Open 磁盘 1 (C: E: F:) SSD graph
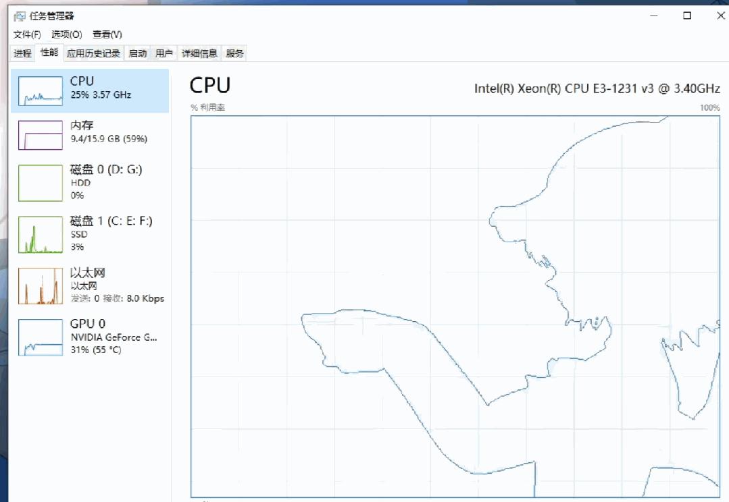 tap(41, 235)
